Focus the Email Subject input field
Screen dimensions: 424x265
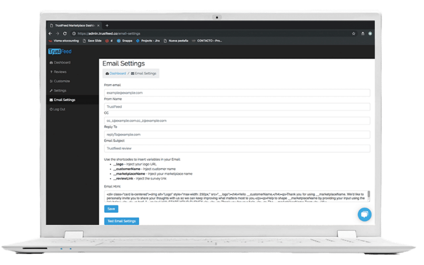point(237,148)
